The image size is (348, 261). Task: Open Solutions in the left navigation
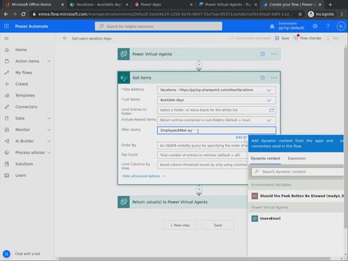pos(24,164)
